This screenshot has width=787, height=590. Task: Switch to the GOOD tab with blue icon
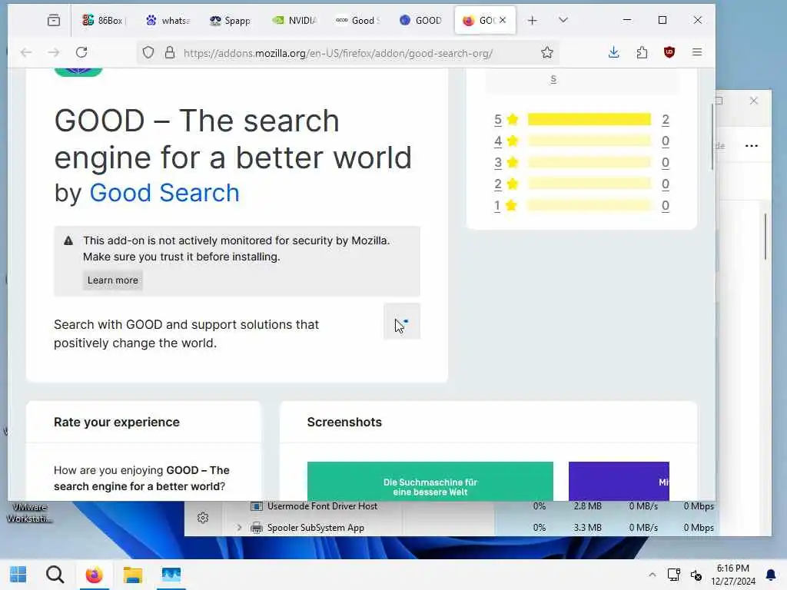421,21
